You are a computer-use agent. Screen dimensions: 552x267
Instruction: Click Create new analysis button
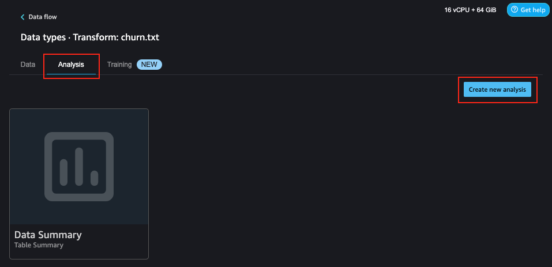(x=497, y=90)
